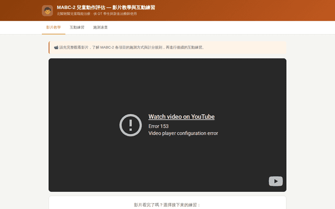Click the notice text 請先完整觀看影片
335x209 pixels.
[132, 48]
